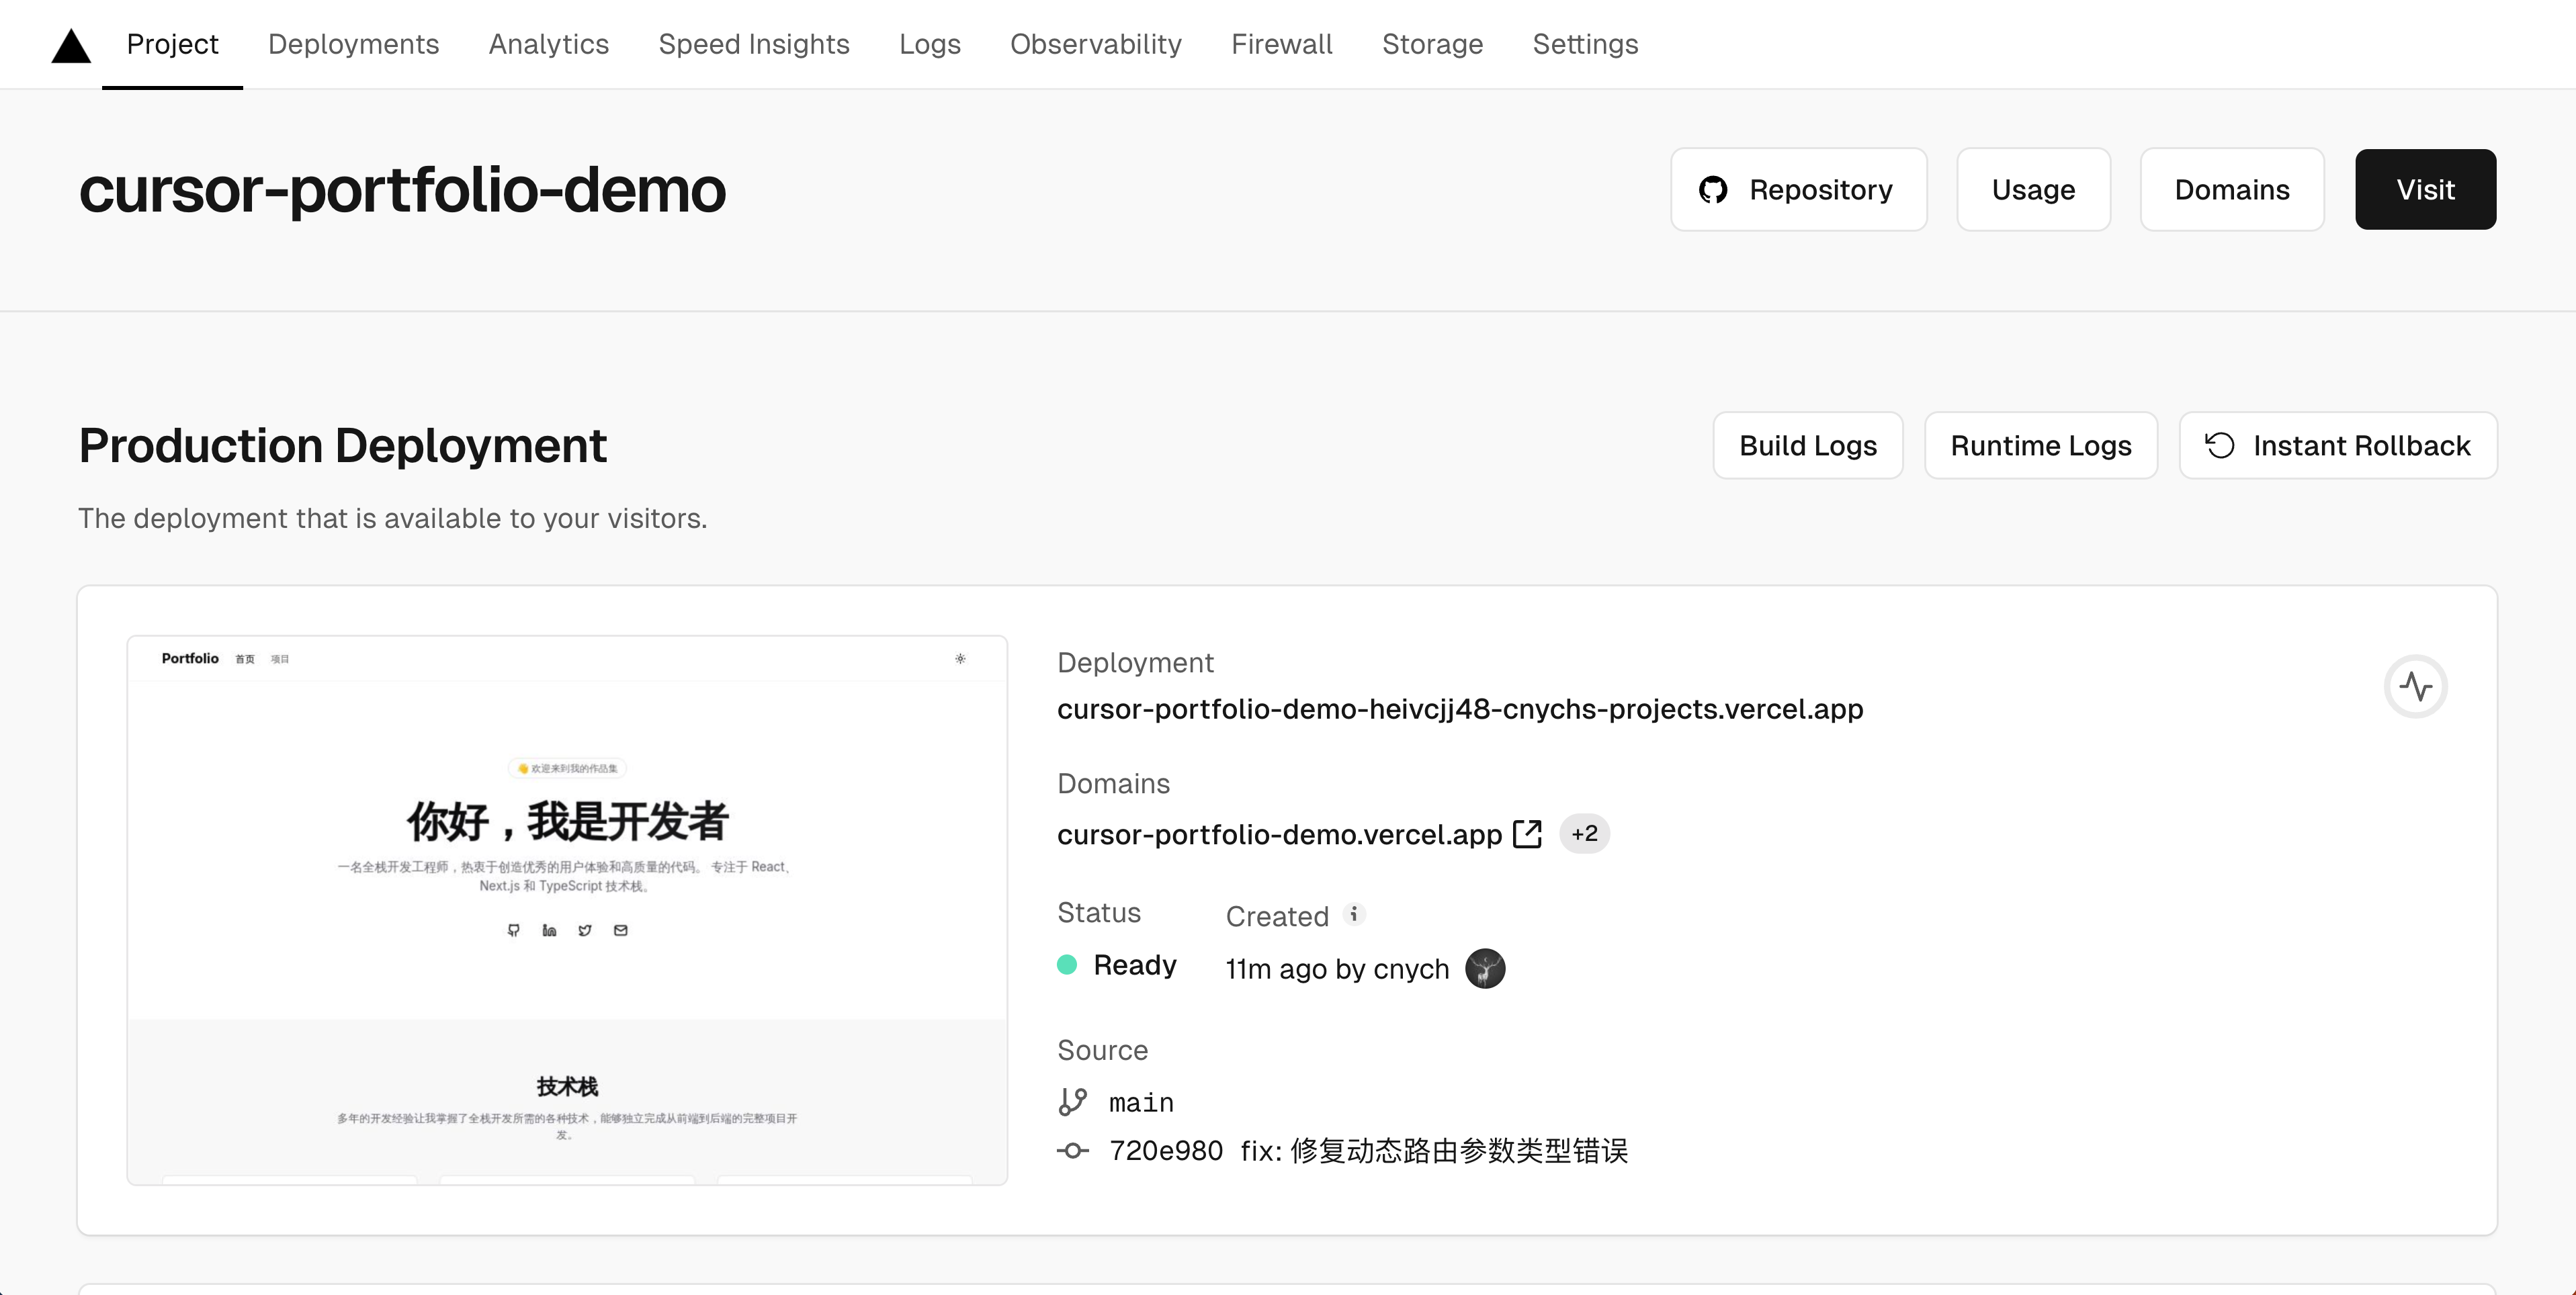This screenshot has width=2576, height=1295.
Task: Go to the Storage tab
Action: click(1432, 44)
